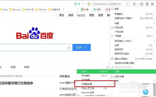Image resolution: width=156 pixels, height=97 pixels.
Task: Select 页内查找 in the tools submenu
Action: coord(94,76)
